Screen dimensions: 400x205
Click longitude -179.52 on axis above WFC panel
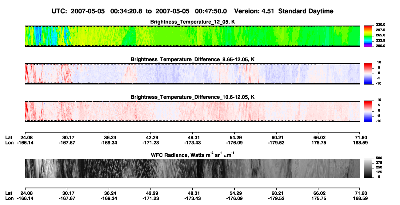pyautogui.click(x=276, y=143)
